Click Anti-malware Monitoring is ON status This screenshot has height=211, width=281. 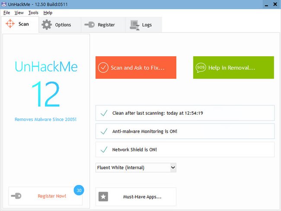point(185,131)
